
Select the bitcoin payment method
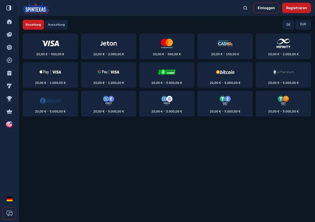pos(225,75)
